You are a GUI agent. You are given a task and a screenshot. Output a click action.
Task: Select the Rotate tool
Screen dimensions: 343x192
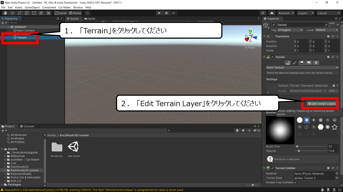pyautogui.click(x=20, y=13)
